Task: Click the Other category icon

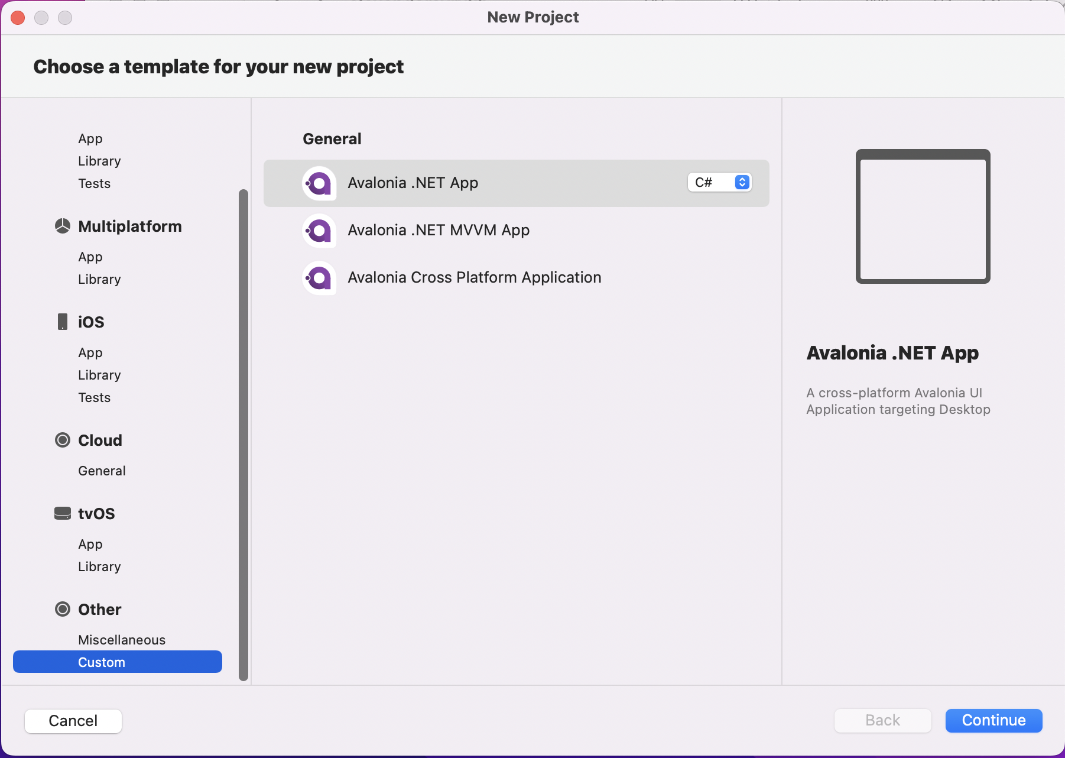Action: pyautogui.click(x=63, y=609)
